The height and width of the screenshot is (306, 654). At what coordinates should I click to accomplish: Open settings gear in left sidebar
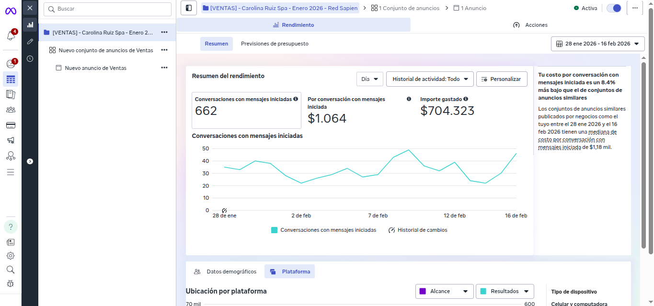click(11, 256)
